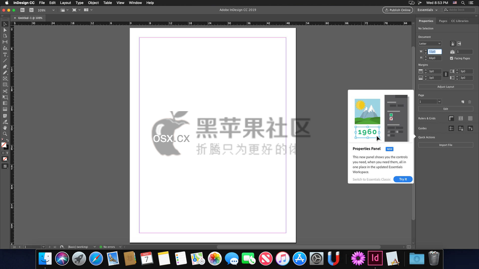Toggle Smart Guides icon
The width and height of the screenshot is (479, 269).
point(470,128)
